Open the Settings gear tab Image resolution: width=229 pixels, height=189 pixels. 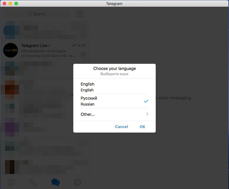77,182
